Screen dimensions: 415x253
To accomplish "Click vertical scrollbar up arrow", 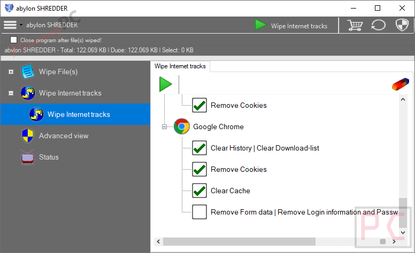I will point(403,100).
